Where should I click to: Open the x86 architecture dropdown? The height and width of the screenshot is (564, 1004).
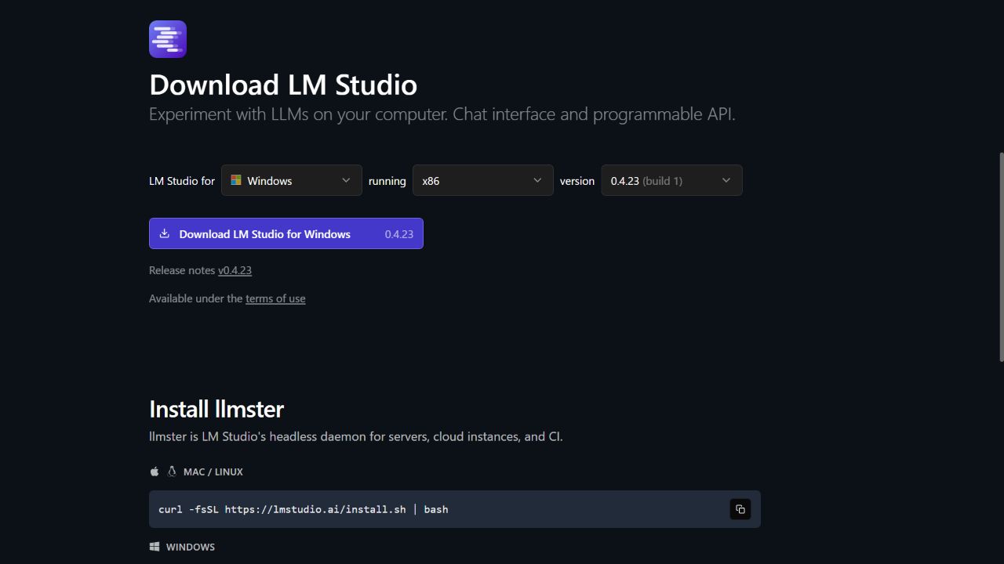[x=483, y=180]
